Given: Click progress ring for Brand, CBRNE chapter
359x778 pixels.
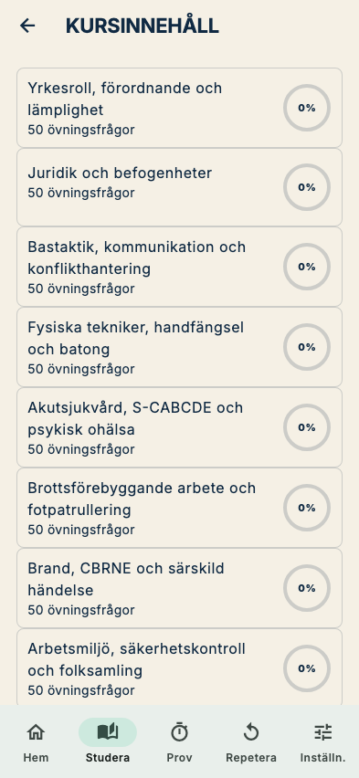Looking at the screenshot, I should point(307,588).
